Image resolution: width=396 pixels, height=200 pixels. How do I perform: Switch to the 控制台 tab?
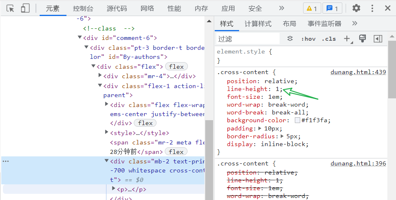83,8
